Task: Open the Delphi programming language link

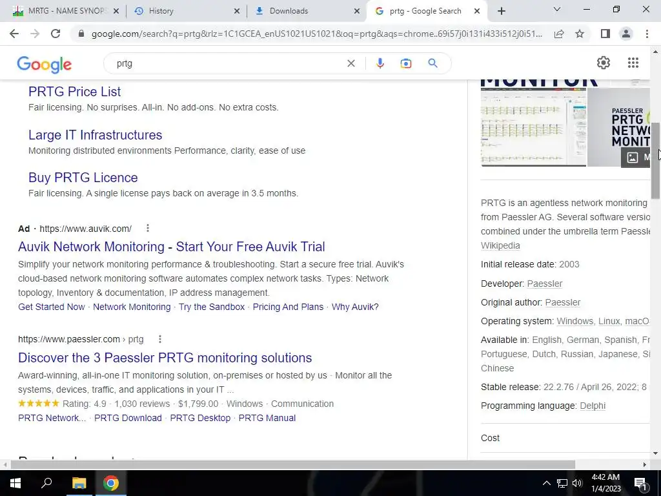Action: (593, 406)
